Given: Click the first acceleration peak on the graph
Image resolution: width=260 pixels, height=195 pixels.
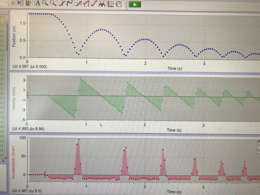Looking at the screenshot, I should tap(78, 140).
